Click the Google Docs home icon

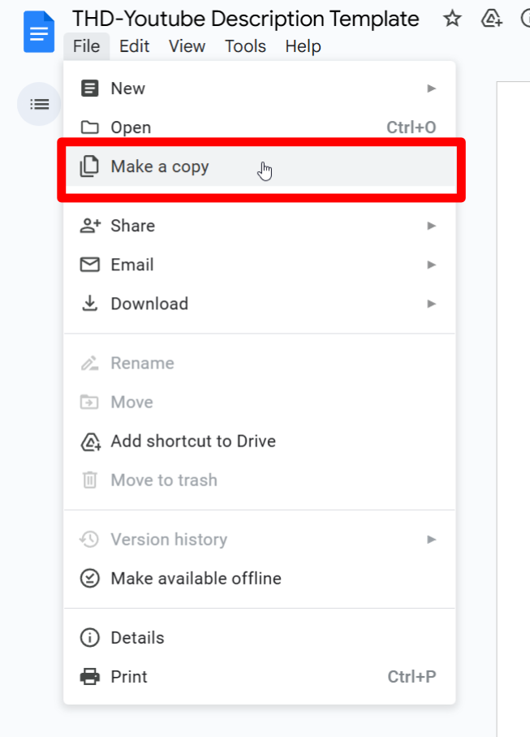38,32
